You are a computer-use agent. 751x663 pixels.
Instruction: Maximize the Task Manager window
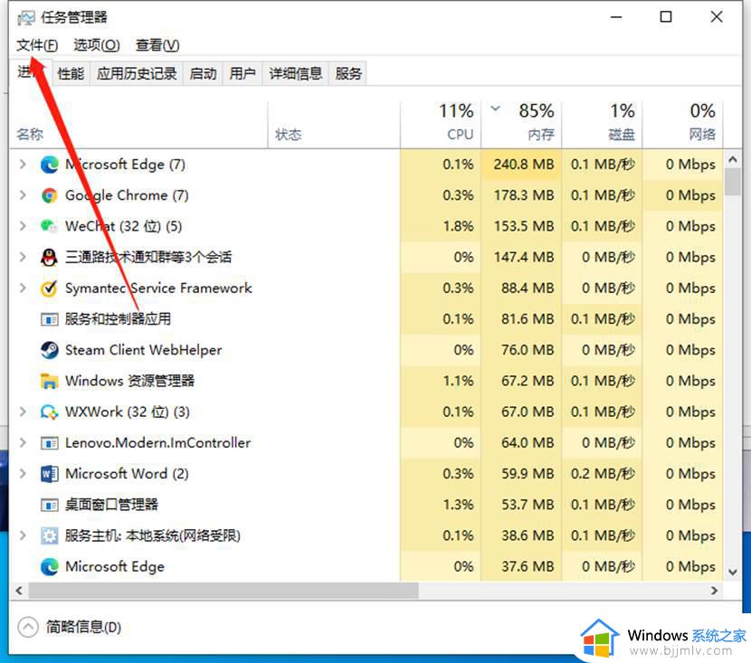click(666, 17)
